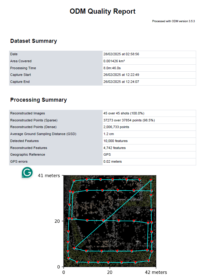Image resolution: width=204 pixels, height=278 pixels.
Task: Click the Processing Time label
Action: [x=23, y=68]
